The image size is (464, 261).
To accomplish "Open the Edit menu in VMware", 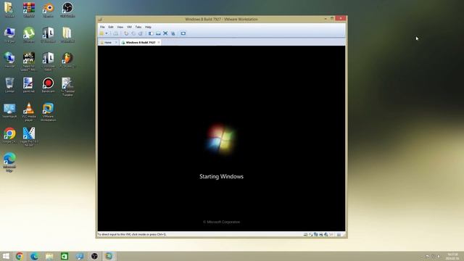I will [x=111, y=27].
